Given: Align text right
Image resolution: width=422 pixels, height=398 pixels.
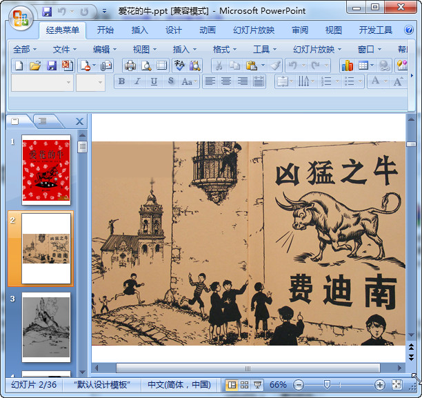Looking at the screenshot, I should pyautogui.click(x=243, y=81).
